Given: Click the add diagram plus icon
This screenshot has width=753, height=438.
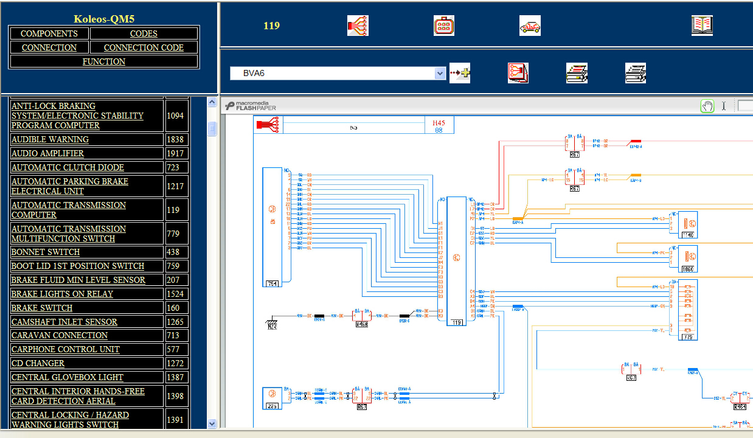Looking at the screenshot, I should pos(460,73).
